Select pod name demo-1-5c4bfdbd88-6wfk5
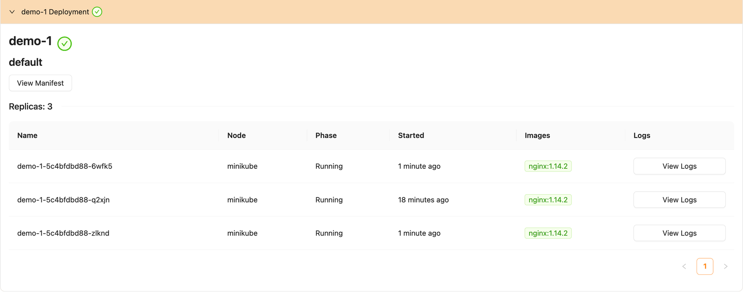This screenshot has height=292, width=743. [65, 166]
